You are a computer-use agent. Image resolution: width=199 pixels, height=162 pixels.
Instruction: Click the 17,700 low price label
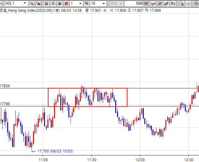click(x=55, y=151)
